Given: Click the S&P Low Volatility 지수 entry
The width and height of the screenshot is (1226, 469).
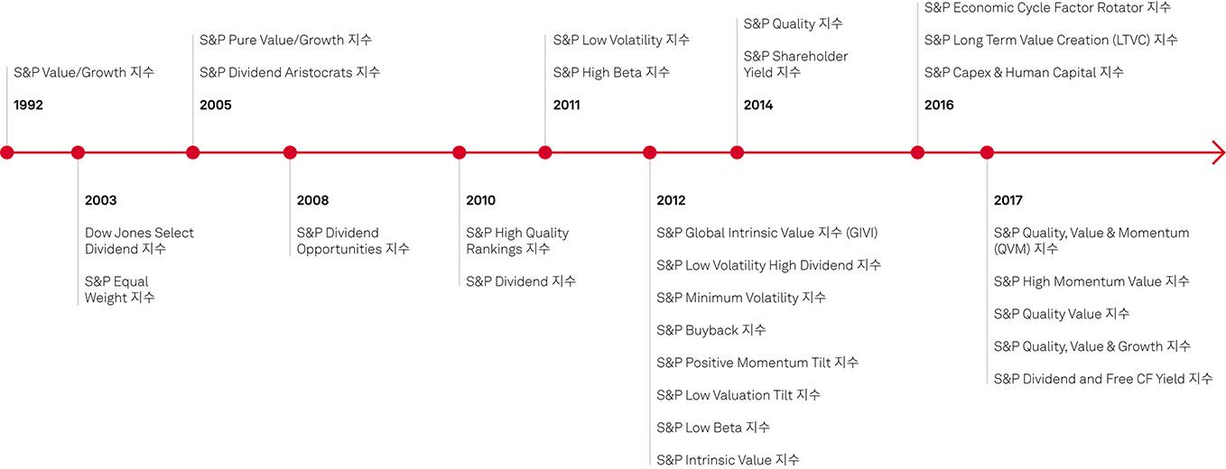Looking at the screenshot, I should (x=621, y=40).
